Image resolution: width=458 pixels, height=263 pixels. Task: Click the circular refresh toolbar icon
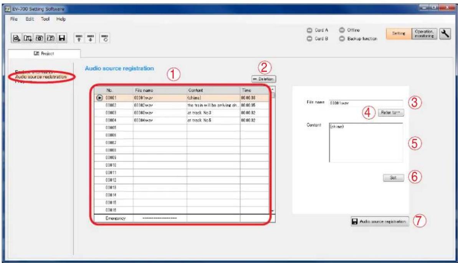[105, 38]
